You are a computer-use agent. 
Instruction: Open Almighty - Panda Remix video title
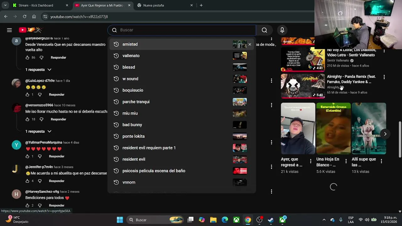point(351,79)
